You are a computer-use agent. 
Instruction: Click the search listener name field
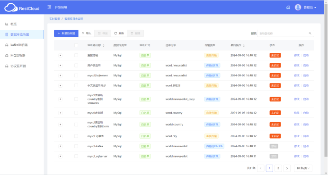pyautogui.click(x=285, y=33)
